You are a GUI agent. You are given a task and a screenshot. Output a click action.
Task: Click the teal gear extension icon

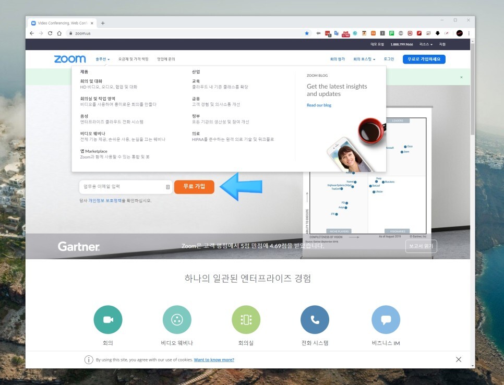355,33
